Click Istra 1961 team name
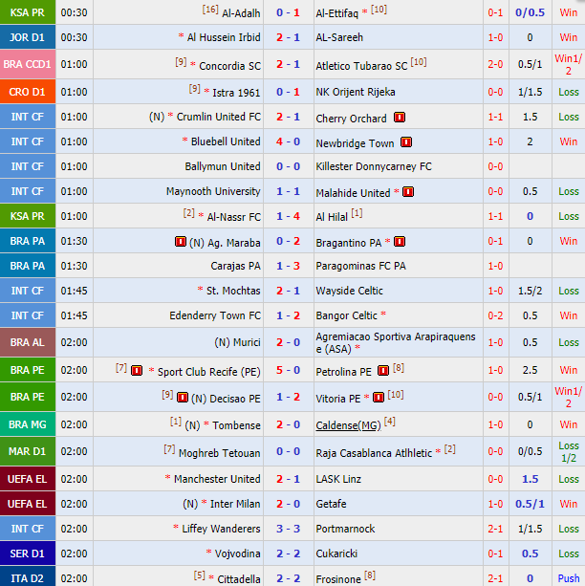 [236, 93]
